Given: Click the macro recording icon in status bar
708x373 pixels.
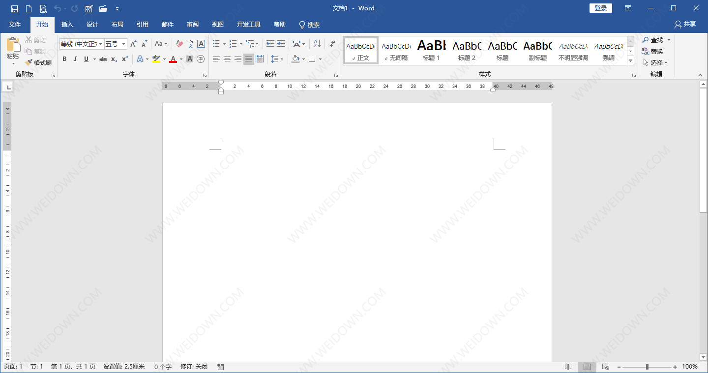Looking at the screenshot, I should pyautogui.click(x=220, y=367).
